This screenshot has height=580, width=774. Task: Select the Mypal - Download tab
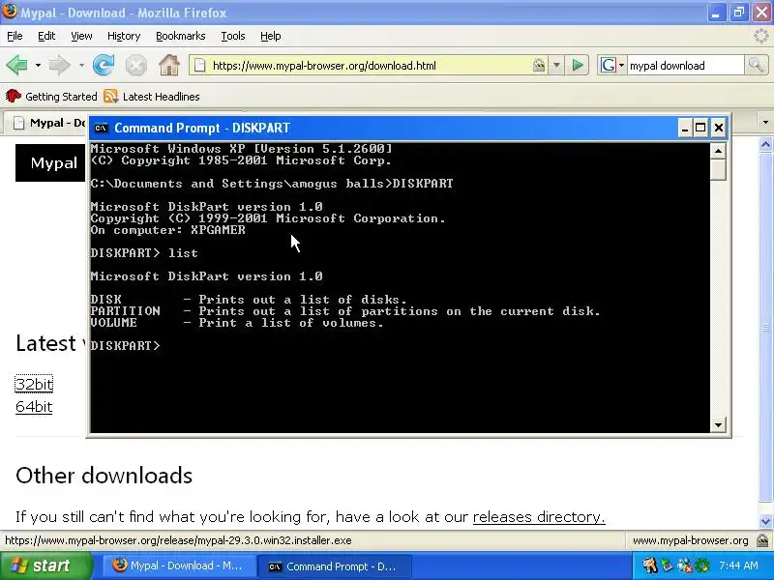pyautogui.click(x=47, y=123)
